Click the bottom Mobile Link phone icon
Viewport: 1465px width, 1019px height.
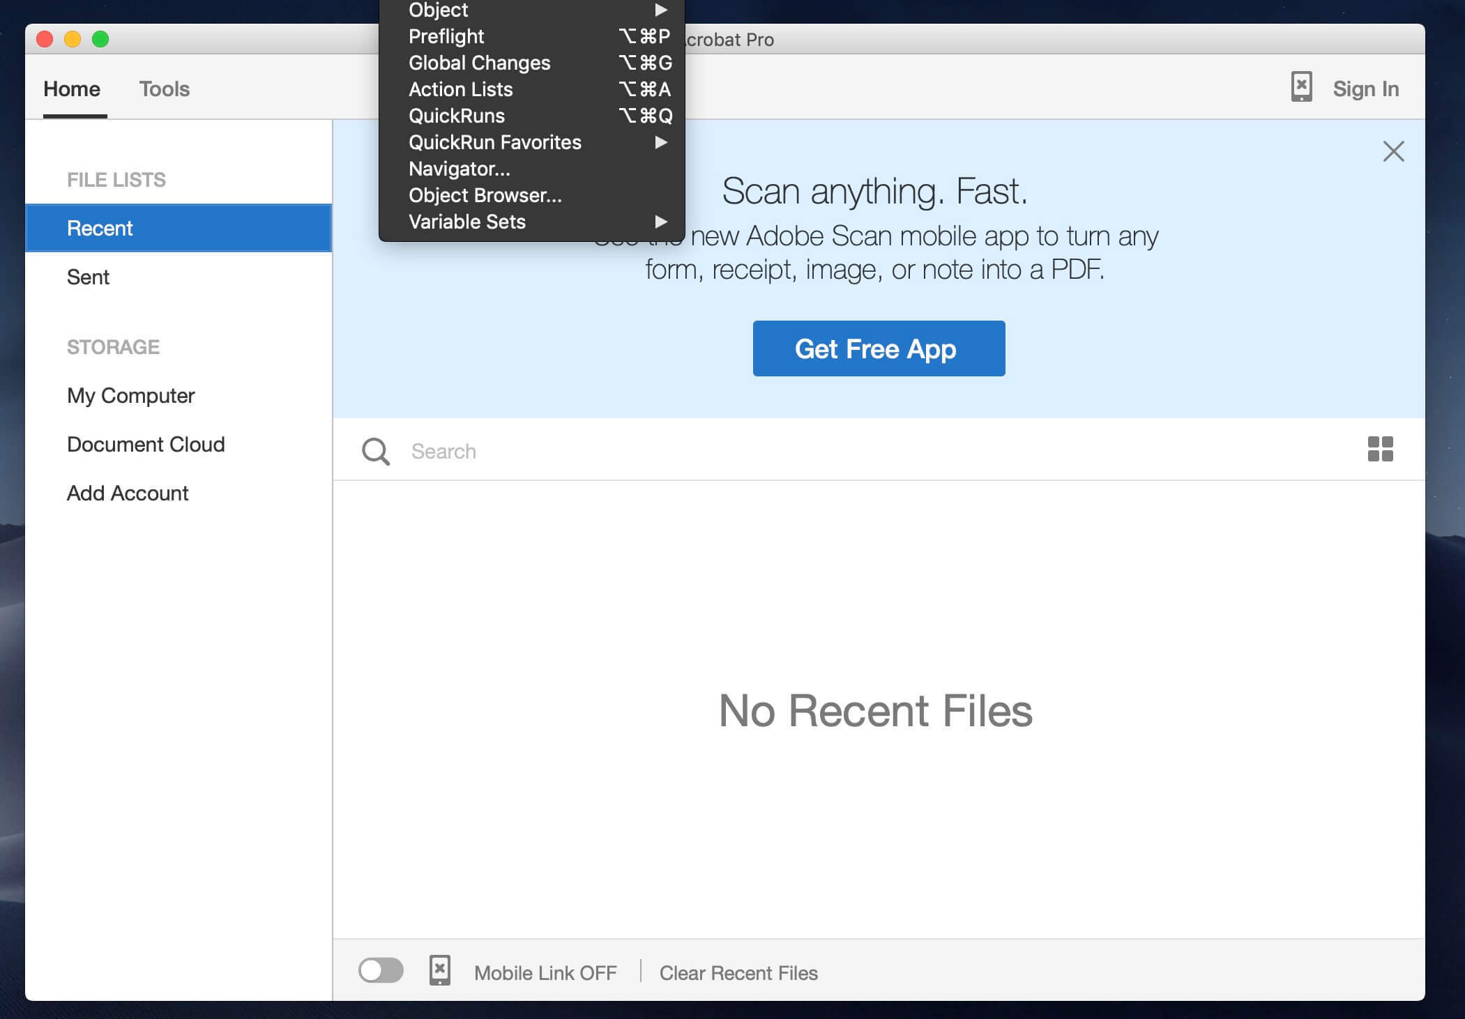click(x=439, y=970)
